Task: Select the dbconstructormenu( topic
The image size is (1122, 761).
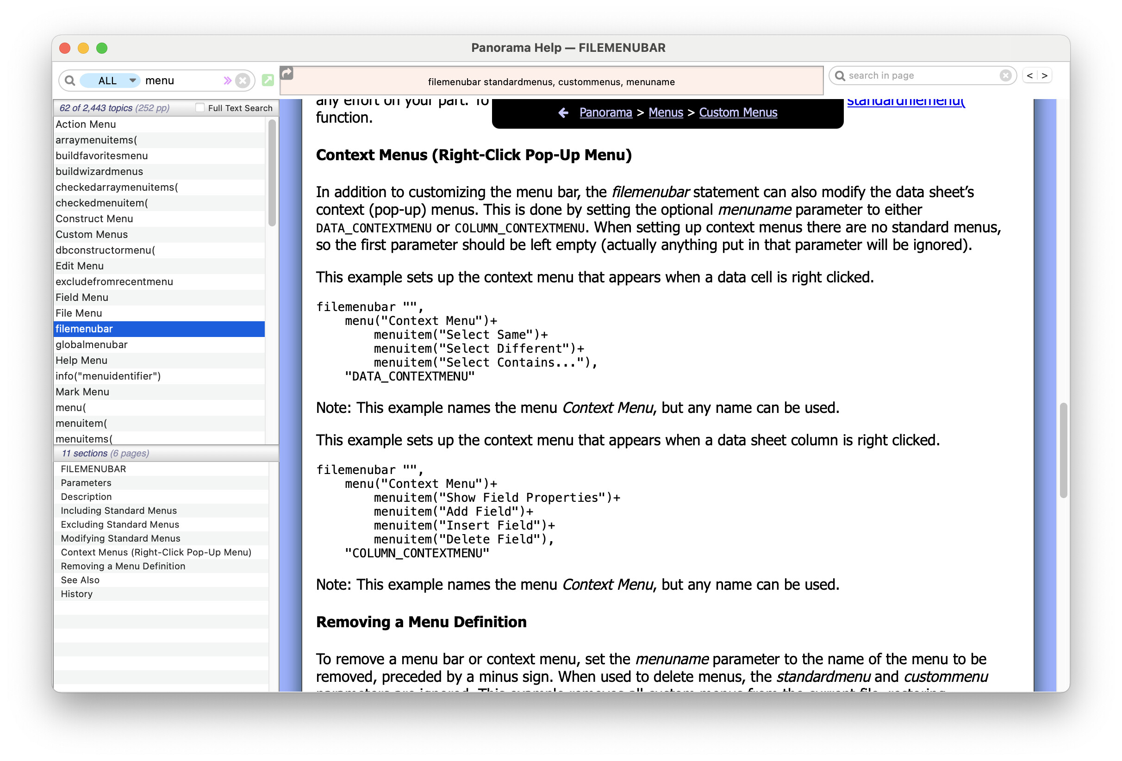Action: pyautogui.click(x=159, y=250)
